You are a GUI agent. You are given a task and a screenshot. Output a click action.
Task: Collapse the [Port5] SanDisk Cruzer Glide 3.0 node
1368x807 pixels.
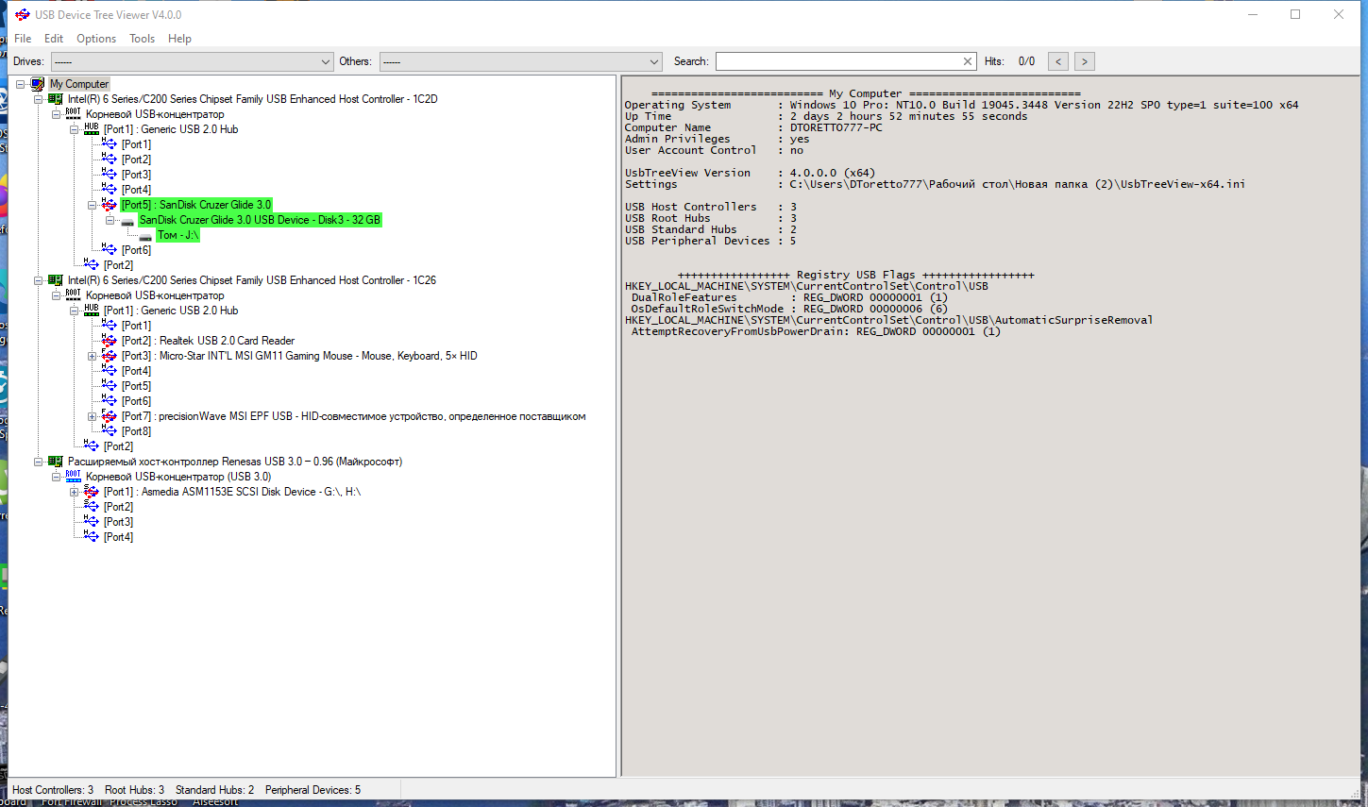pyautogui.click(x=93, y=205)
